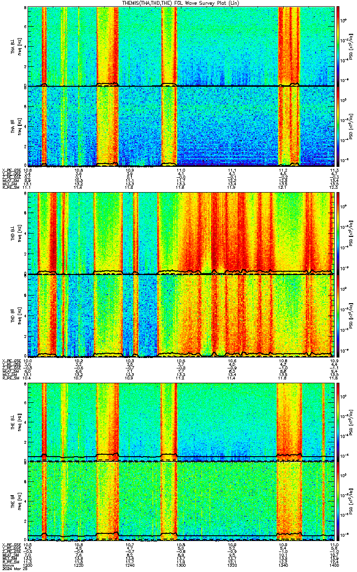357x572 pixels.
Task: Click the 1220 time tick label
Action: tap(79, 565)
